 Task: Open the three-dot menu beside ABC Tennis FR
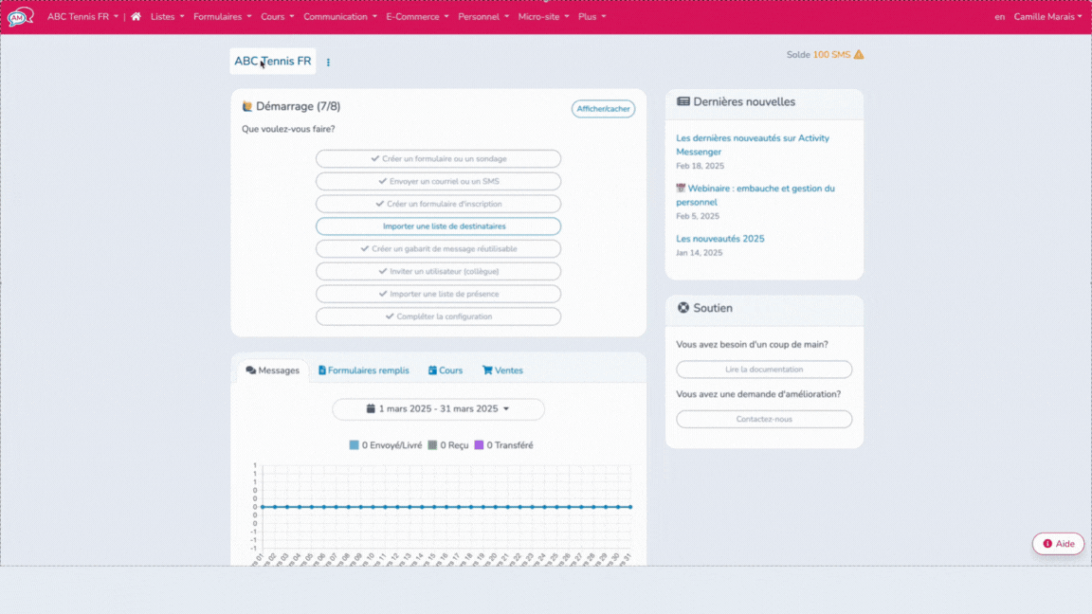[327, 62]
